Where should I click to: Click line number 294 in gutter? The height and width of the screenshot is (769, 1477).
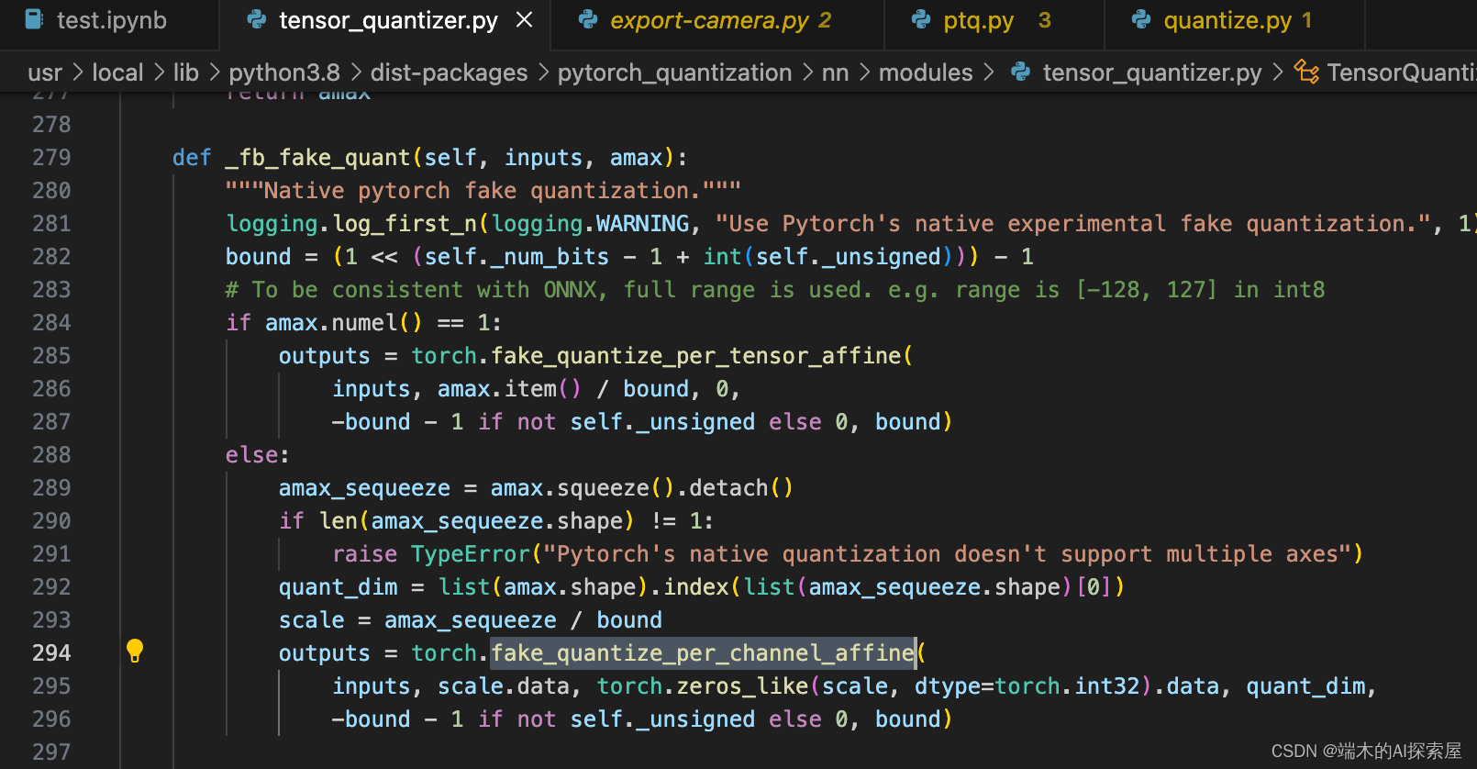[51, 653]
